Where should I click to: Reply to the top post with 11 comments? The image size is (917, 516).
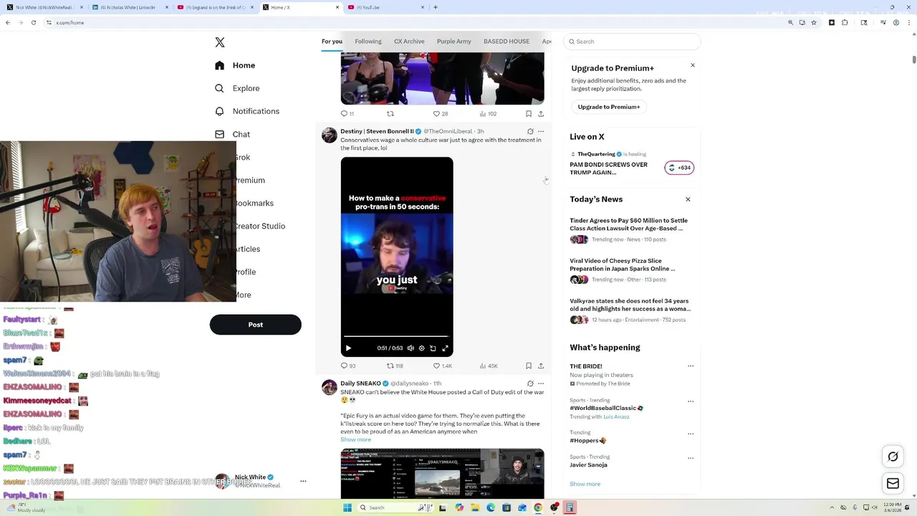tap(347, 114)
